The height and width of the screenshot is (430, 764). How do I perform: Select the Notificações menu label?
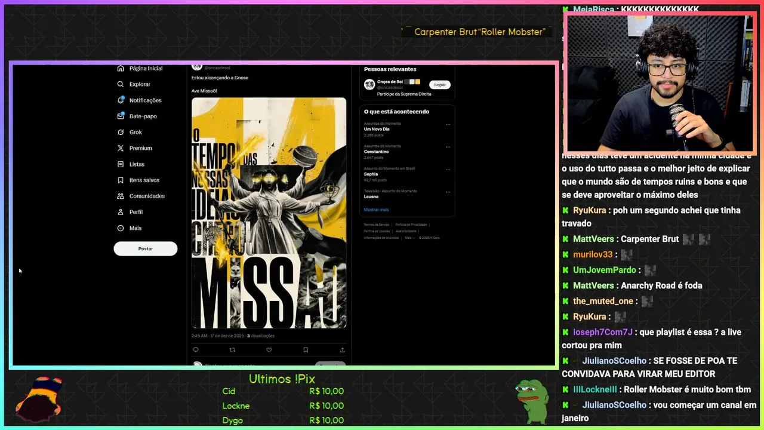145,100
